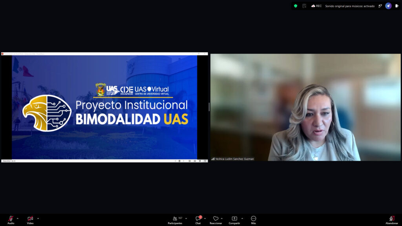Image resolution: width=402 pixels, height=226 pixels.
Task: Click the Yeshica Ludim Sanchez Guzman name label
Action: point(234,159)
